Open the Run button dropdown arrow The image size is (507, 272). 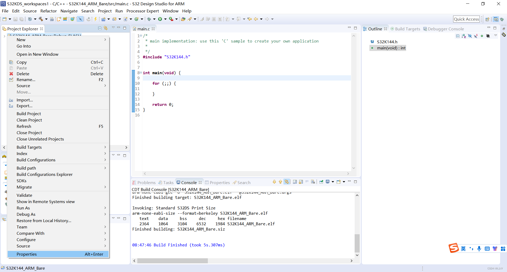pyautogui.click(x=165, y=19)
